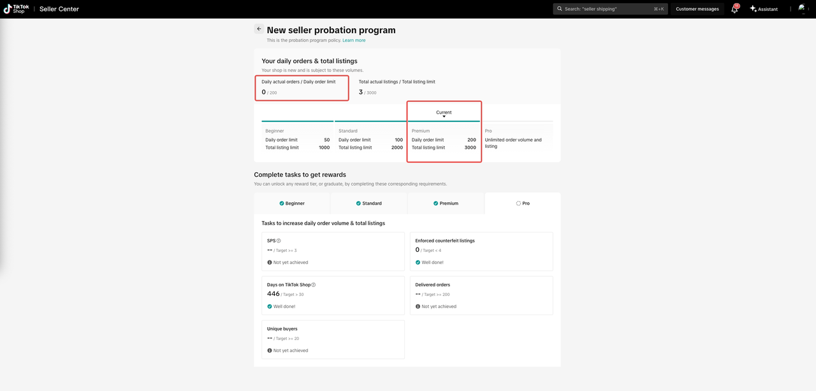The width and height of the screenshot is (816, 391).
Task: Click the green checkmark in Enforced counterfeit listings
Action: tap(418, 263)
